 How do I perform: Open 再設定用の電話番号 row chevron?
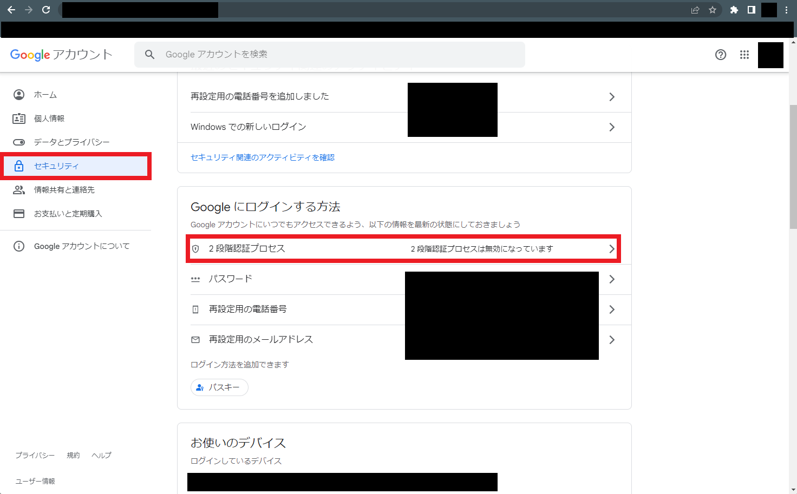tap(612, 309)
